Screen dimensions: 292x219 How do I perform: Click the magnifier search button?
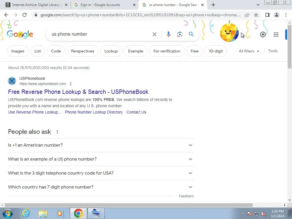(191, 34)
